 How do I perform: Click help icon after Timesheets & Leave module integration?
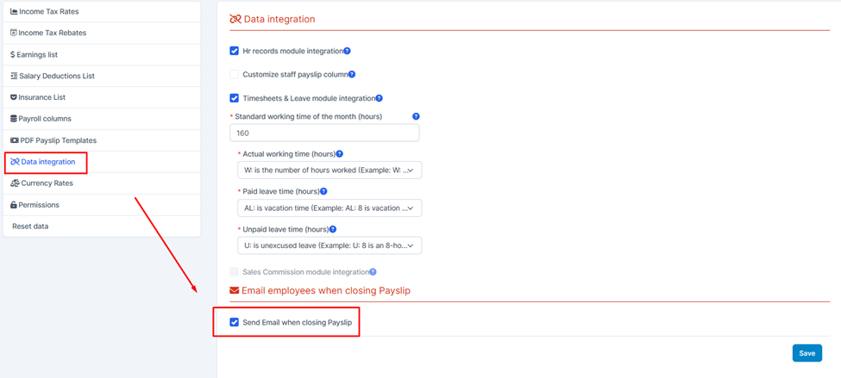click(380, 98)
